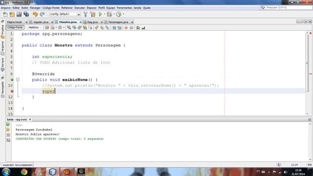Click the error marker on line 11
This screenshot has width=313, height=176.
click(12, 91)
